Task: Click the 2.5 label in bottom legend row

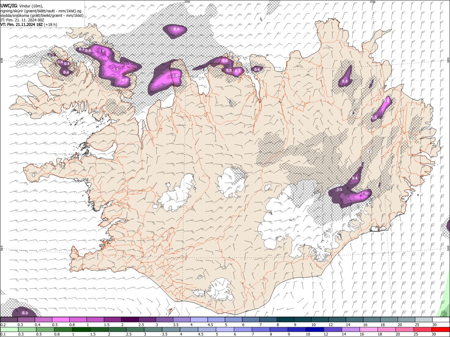Action: coord(129,335)
